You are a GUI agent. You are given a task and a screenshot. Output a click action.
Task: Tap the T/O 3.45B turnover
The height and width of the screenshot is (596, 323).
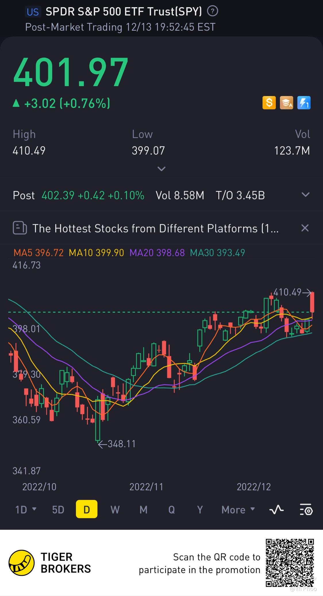[240, 195]
